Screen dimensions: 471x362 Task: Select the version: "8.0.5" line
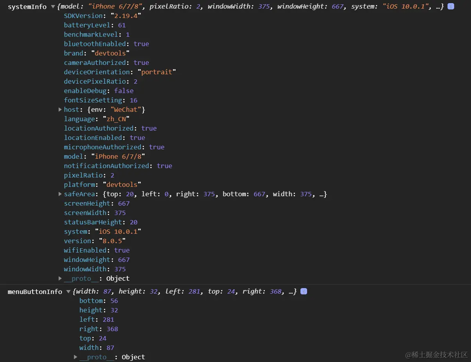pyautogui.click(x=95, y=241)
